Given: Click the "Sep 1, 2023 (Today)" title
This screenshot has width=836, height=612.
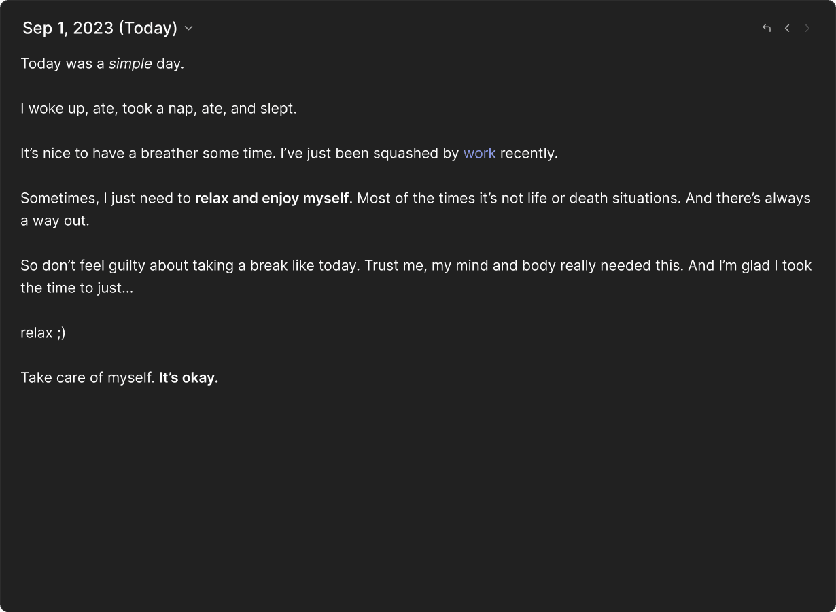Looking at the screenshot, I should pos(99,28).
